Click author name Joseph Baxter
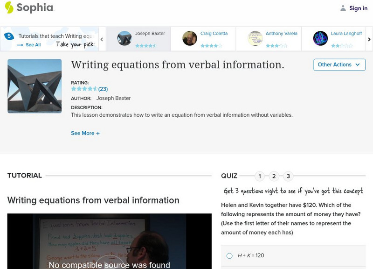Screen dimensions: 373x269 coord(113,98)
